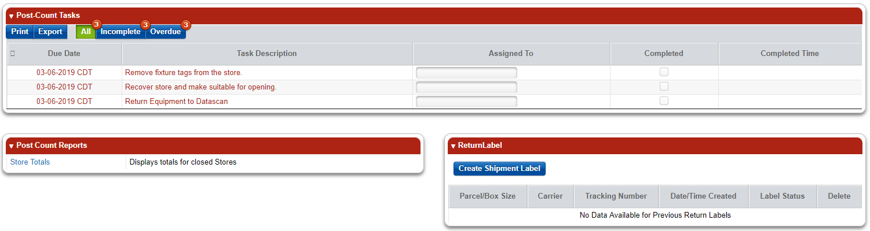The image size is (870, 231).
Task: Show the Incomplete tasks tab
Action: tap(120, 32)
